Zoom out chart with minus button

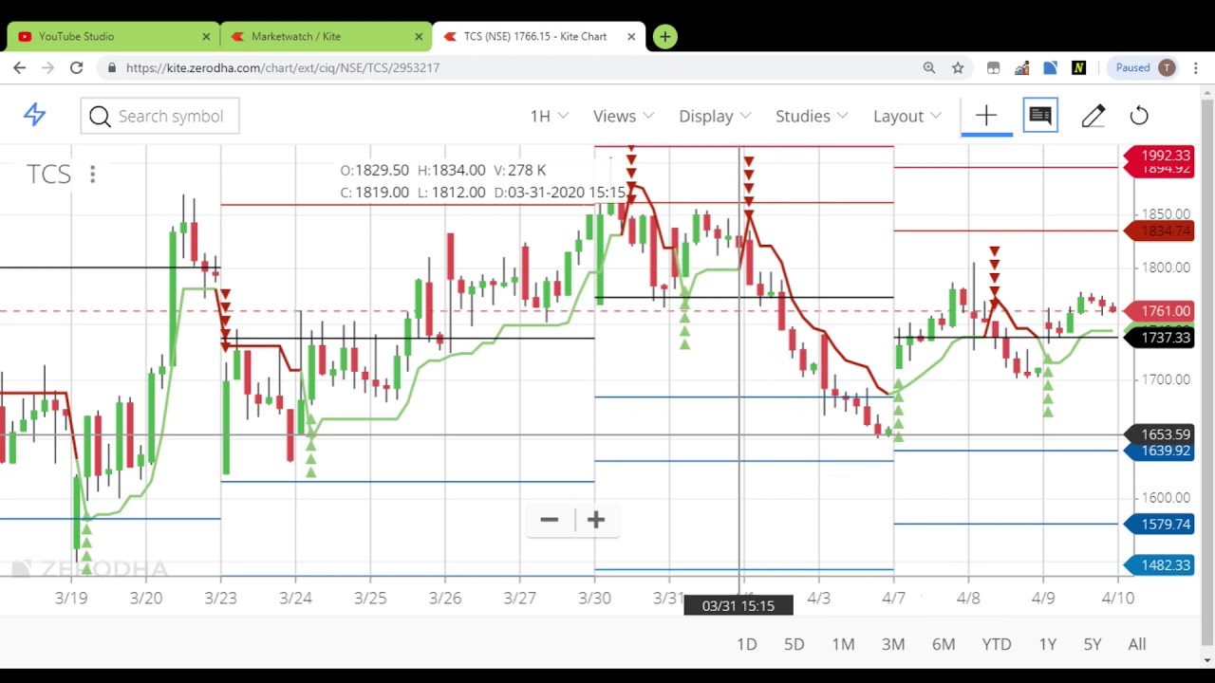point(549,520)
